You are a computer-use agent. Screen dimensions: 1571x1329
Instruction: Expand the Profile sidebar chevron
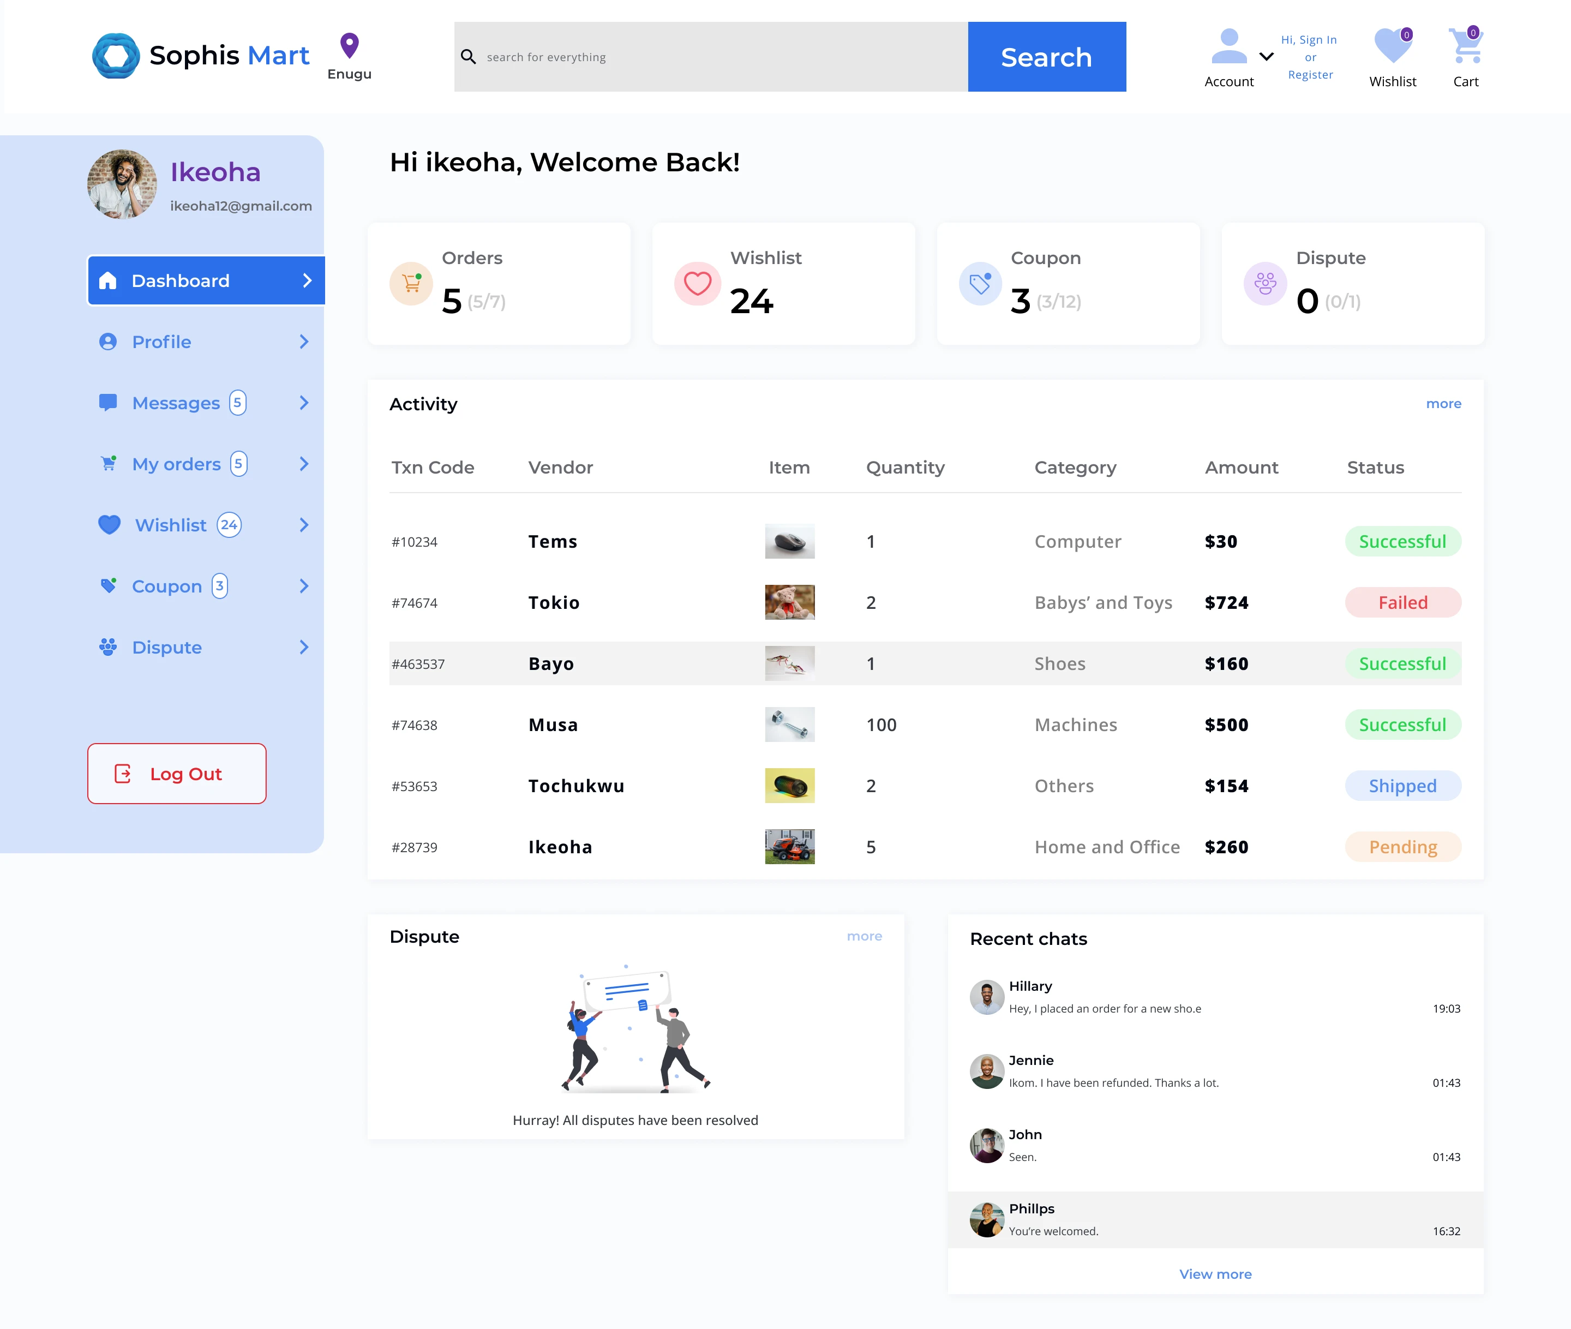pos(304,342)
